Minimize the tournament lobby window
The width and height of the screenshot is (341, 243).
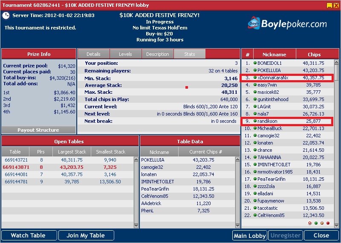pyautogui.click(x=329, y=5)
